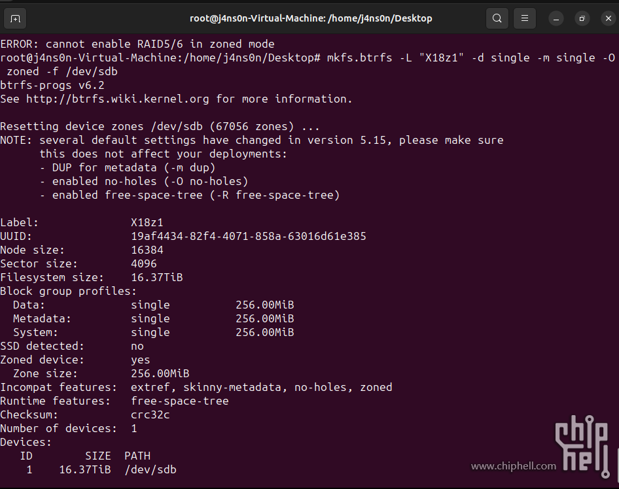This screenshot has height=489, width=619.
Task: Click Zoned device value 'yes'
Action: 141,360
